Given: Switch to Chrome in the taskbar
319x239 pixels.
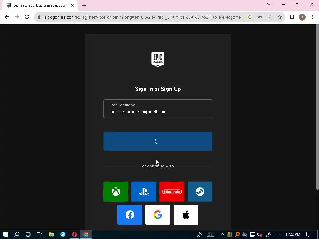Looking at the screenshot, I should (x=86, y=234).
